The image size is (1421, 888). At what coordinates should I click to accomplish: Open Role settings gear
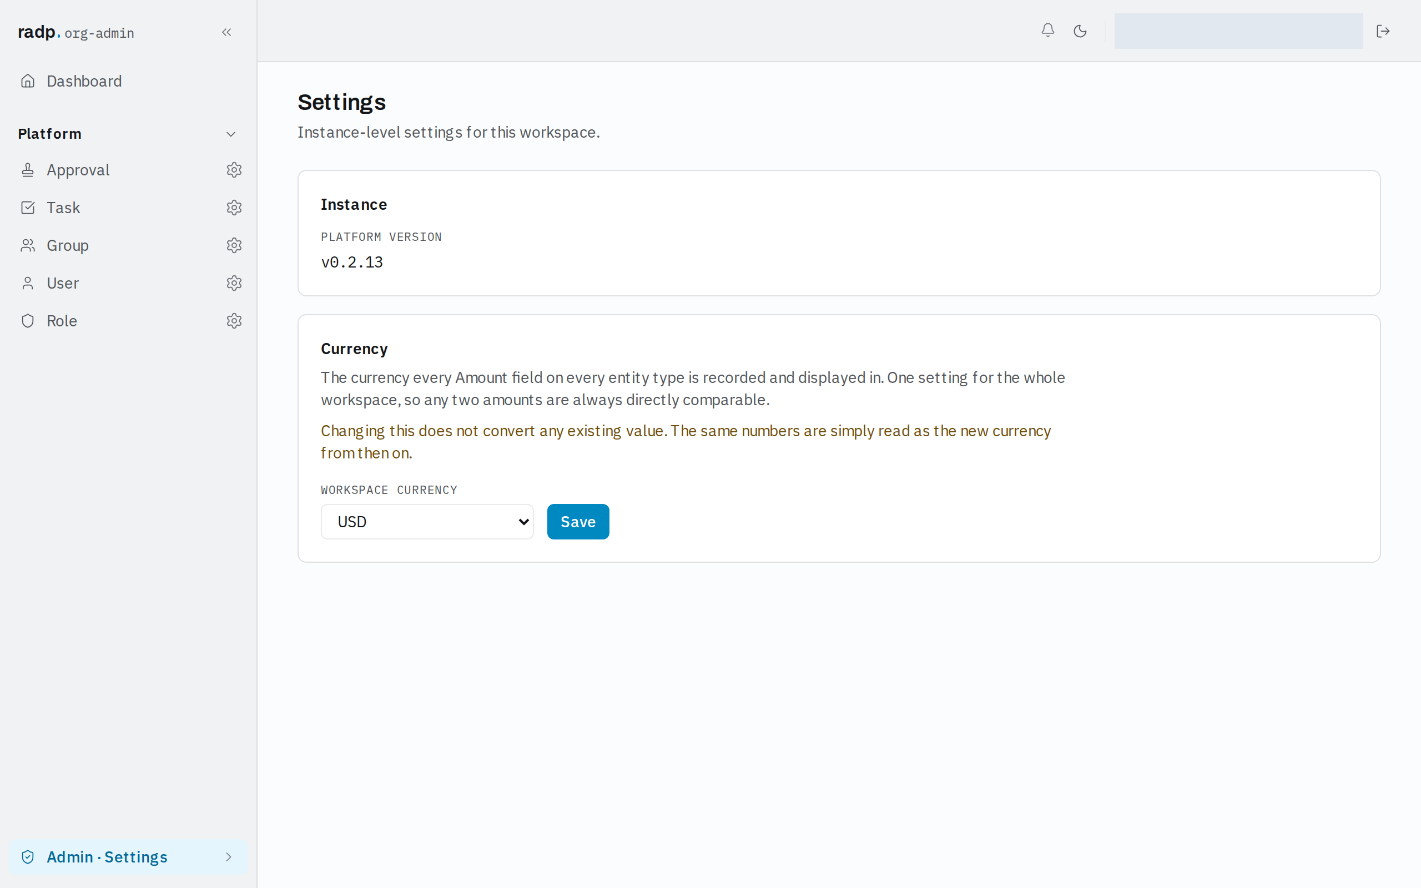pos(234,321)
